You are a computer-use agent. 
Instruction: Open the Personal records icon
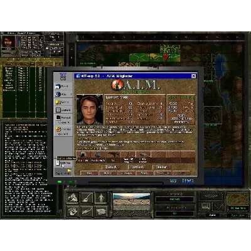coord(58,117)
